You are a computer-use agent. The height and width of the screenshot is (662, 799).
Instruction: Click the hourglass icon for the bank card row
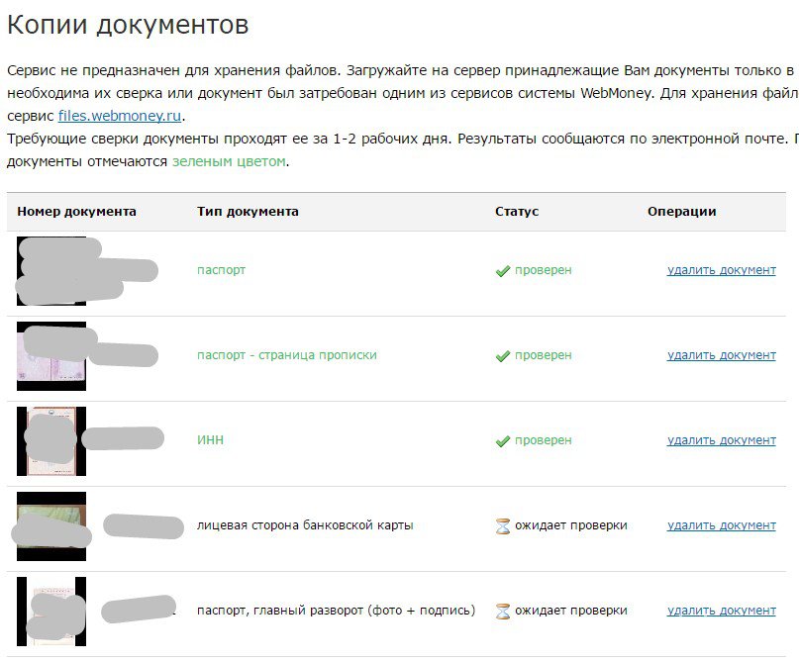tap(502, 526)
